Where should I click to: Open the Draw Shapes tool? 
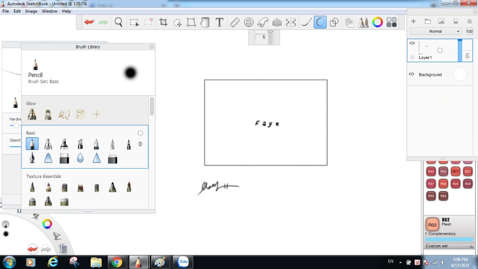tap(334, 22)
